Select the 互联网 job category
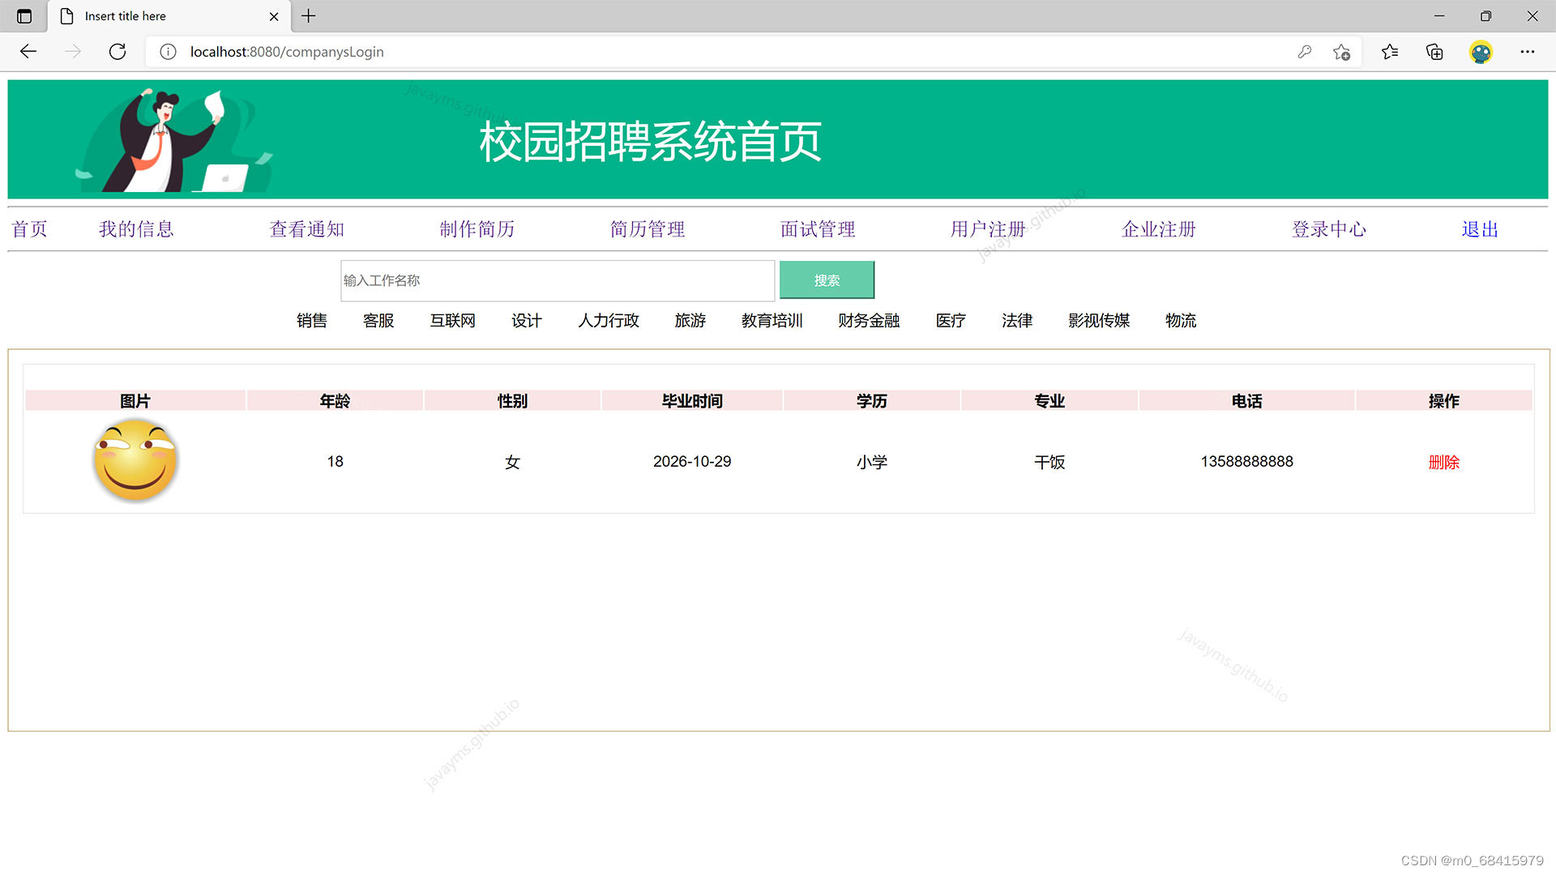The width and height of the screenshot is (1556, 875). (451, 321)
